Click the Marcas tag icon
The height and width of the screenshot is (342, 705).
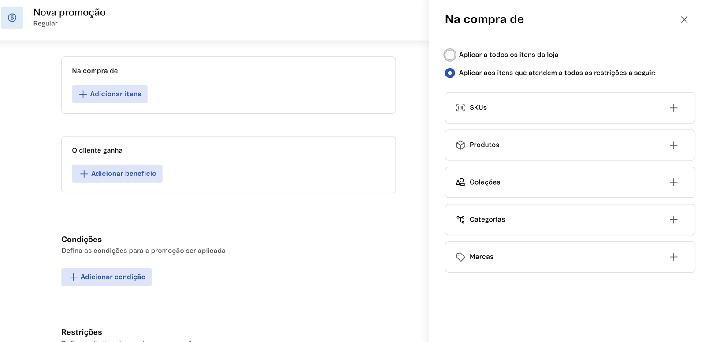(x=460, y=257)
